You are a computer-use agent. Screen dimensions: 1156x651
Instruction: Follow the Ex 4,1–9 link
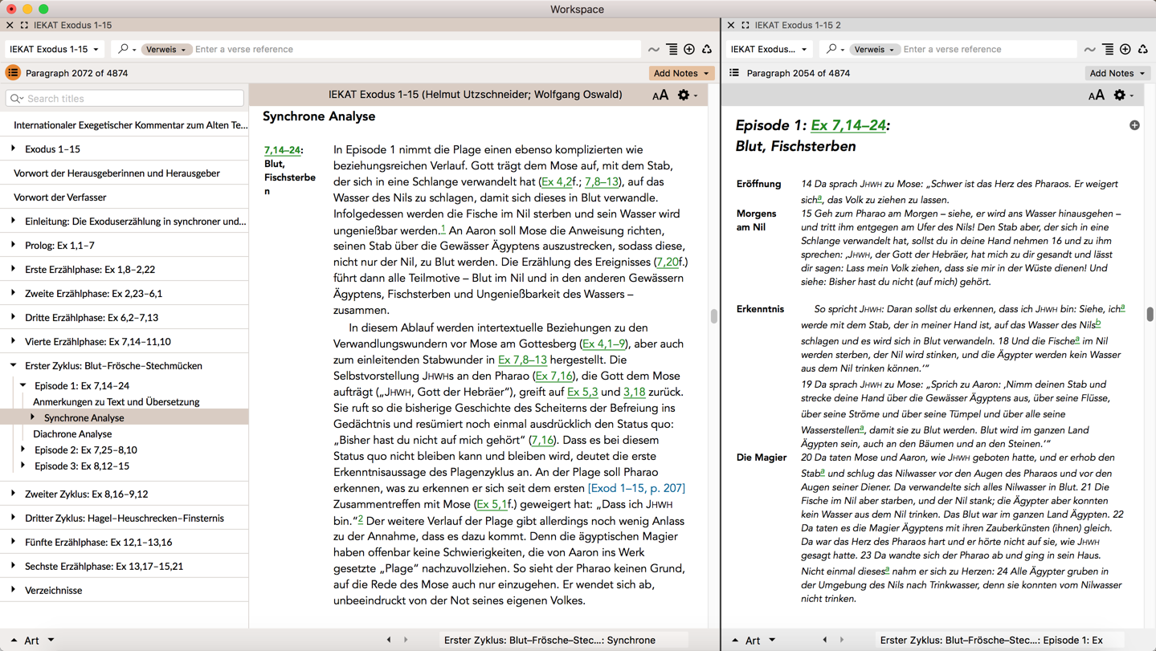pyautogui.click(x=603, y=344)
